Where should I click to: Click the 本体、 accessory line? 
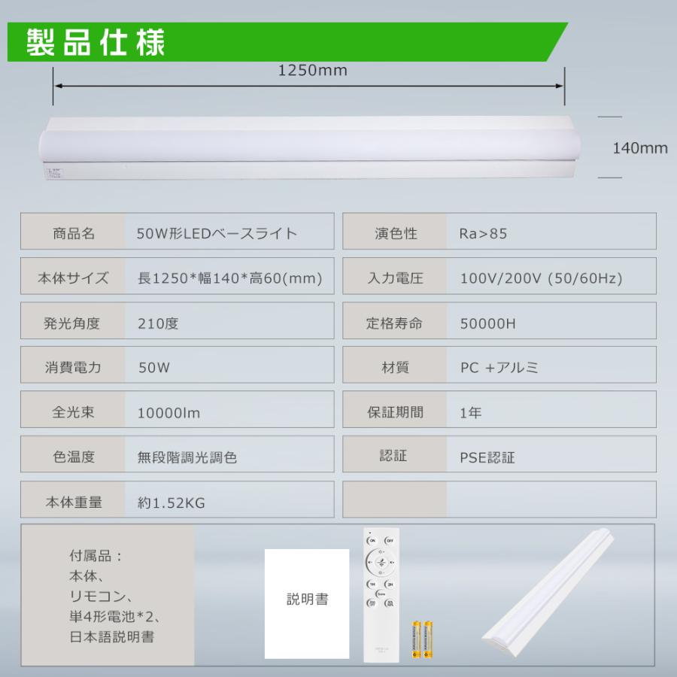coord(87,576)
